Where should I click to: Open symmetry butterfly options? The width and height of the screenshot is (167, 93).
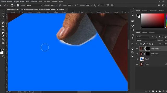click(112, 5)
